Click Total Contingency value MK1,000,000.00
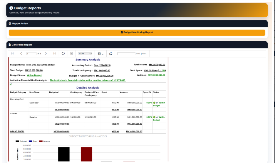The width and height of the screenshot is (275, 163). point(102,71)
